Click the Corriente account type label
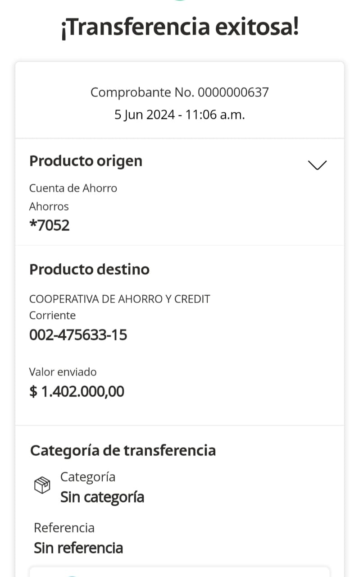The image size is (359, 577). click(x=52, y=315)
